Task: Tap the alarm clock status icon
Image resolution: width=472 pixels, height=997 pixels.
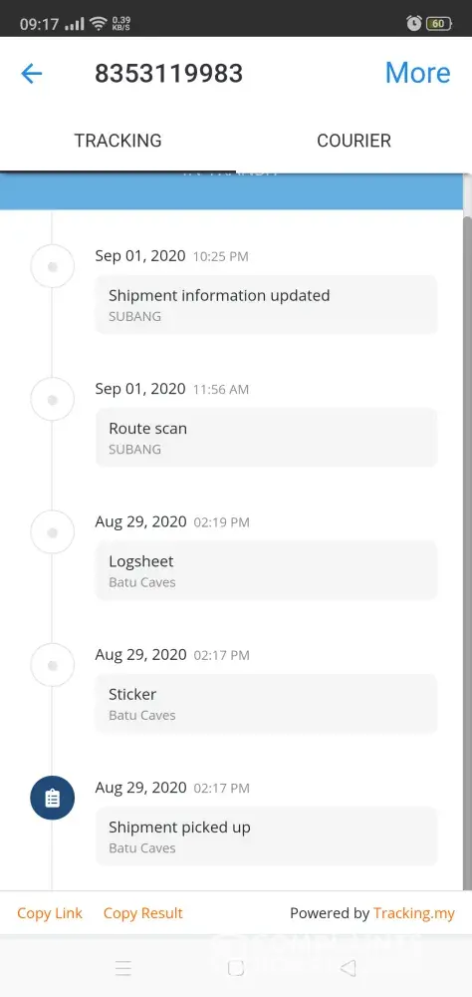Action: (x=413, y=24)
